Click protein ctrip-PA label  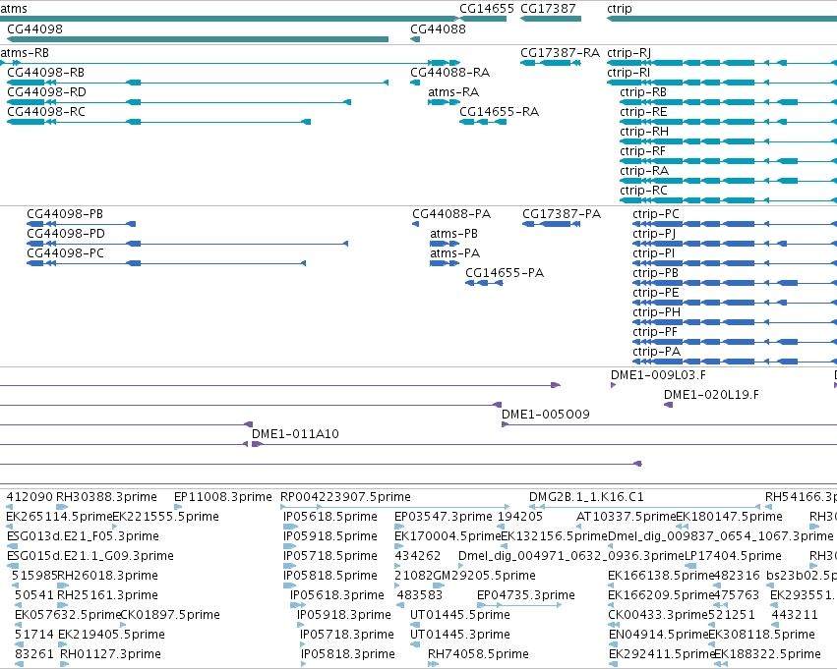pyautogui.click(x=656, y=353)
